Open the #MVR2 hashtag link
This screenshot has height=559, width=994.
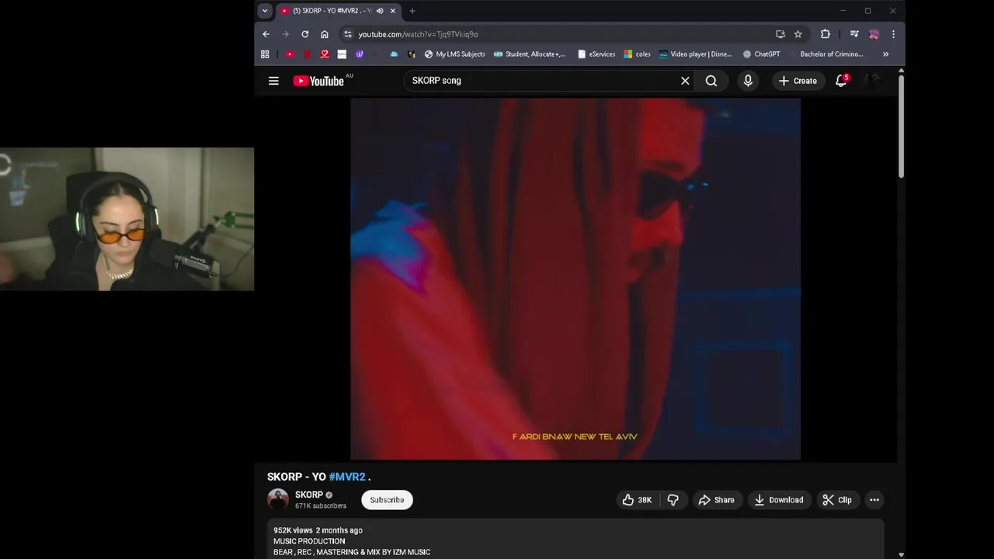pos(347,477)
